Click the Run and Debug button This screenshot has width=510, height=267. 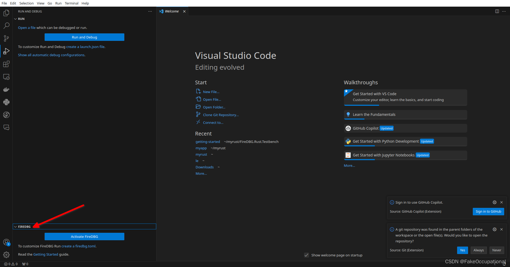tap(84, 37)
